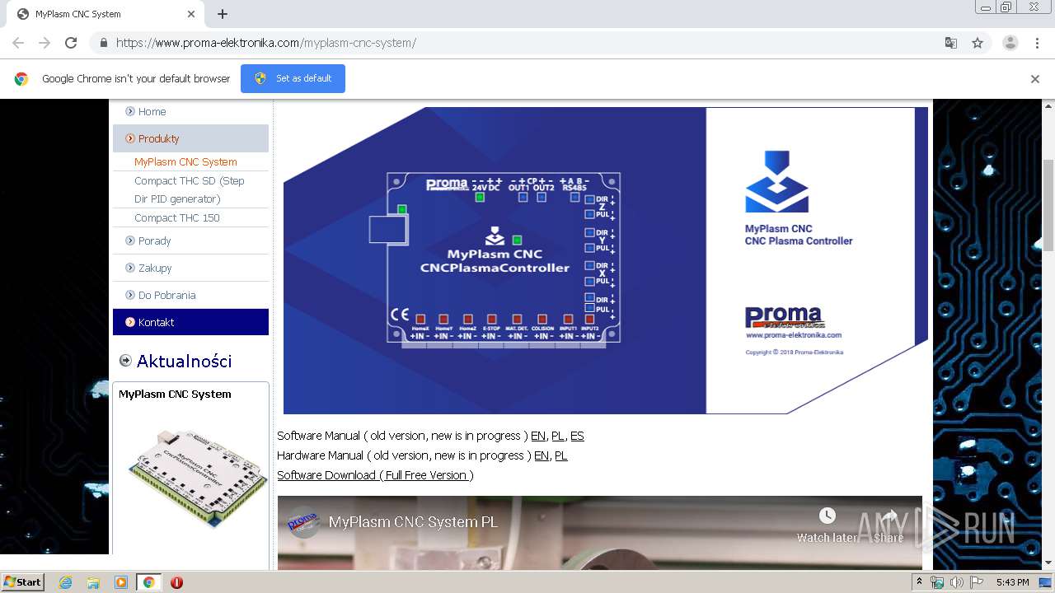
Task: Click the MyPlasm CNC controller banner image
Action: 605,260
